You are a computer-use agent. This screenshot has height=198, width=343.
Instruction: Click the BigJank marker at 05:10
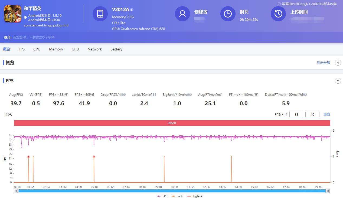point(94,157)
